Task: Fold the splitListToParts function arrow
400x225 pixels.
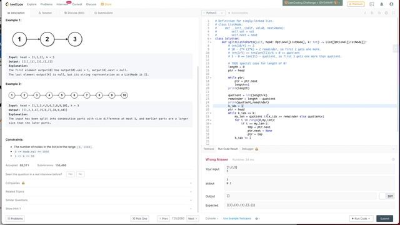Action: tap(211, 42)
